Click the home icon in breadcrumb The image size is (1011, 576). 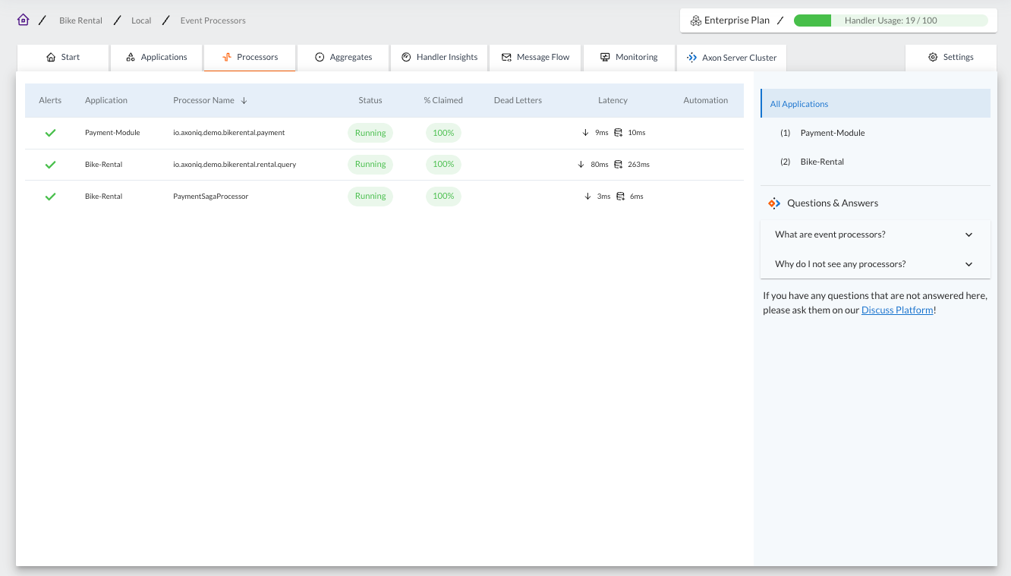[23, 20]
